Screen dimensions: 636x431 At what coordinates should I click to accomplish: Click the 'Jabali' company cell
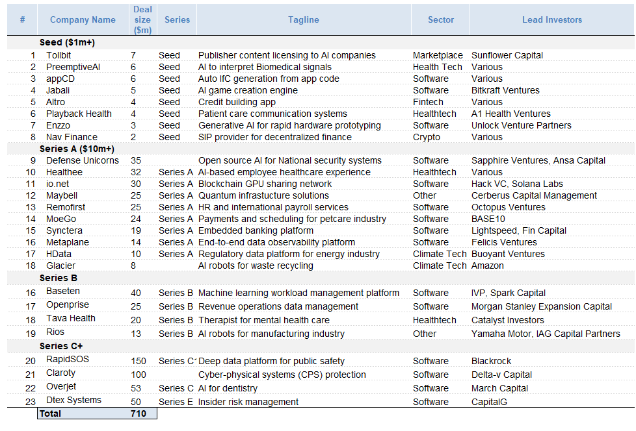click(58, 91)
